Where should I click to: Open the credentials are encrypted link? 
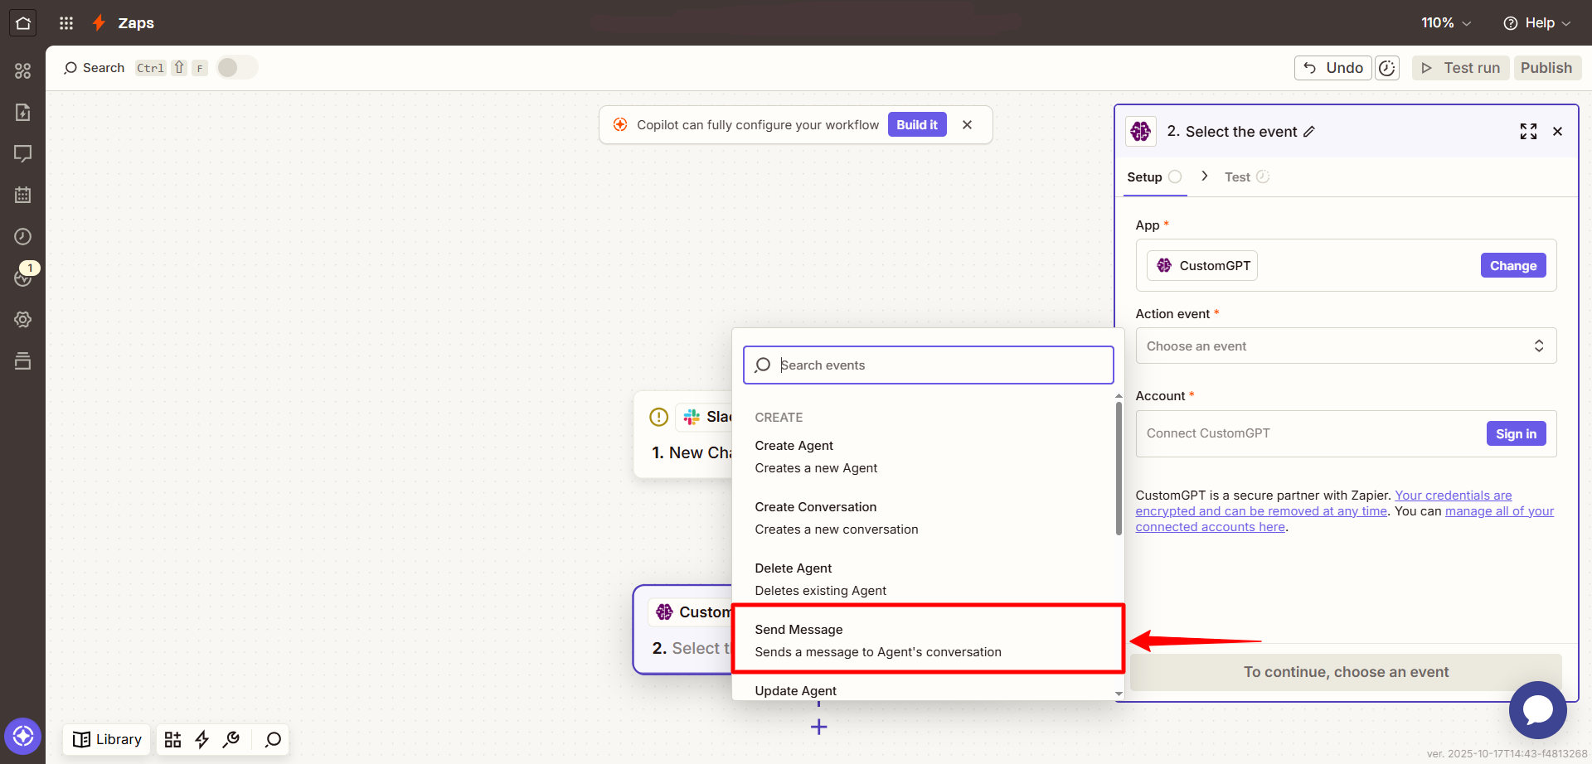point(1324,503)
